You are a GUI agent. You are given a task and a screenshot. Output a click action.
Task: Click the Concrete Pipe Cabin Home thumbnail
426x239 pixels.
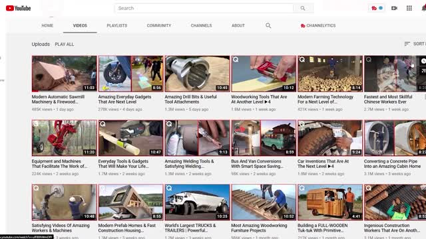(x=395, y=137)
